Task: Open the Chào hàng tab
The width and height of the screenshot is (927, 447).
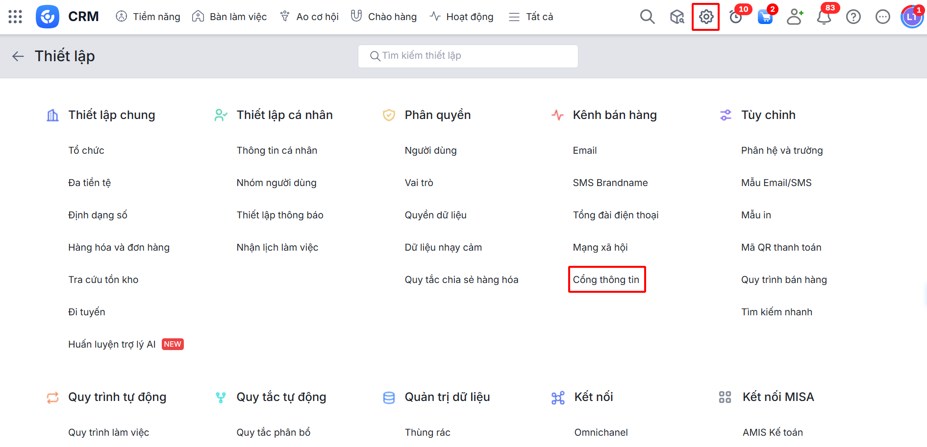Action: click(x=384, y=17)
